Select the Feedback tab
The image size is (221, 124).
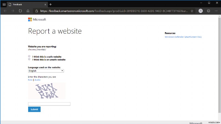(27, 4)
